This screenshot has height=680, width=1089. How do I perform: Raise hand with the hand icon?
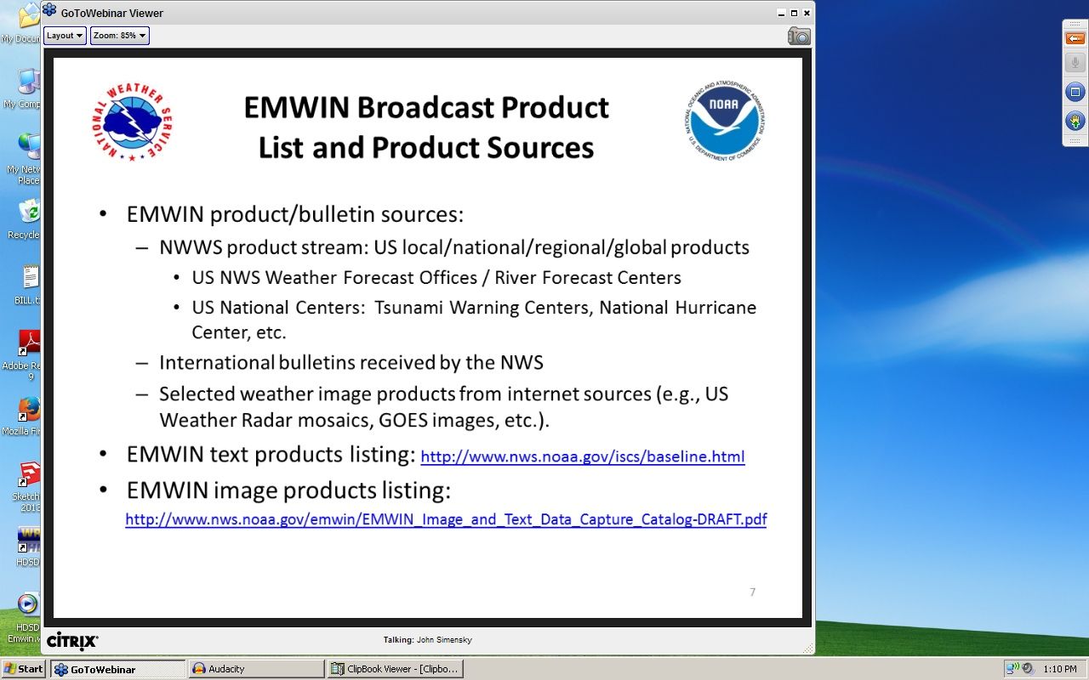[x=1075, y=121]
